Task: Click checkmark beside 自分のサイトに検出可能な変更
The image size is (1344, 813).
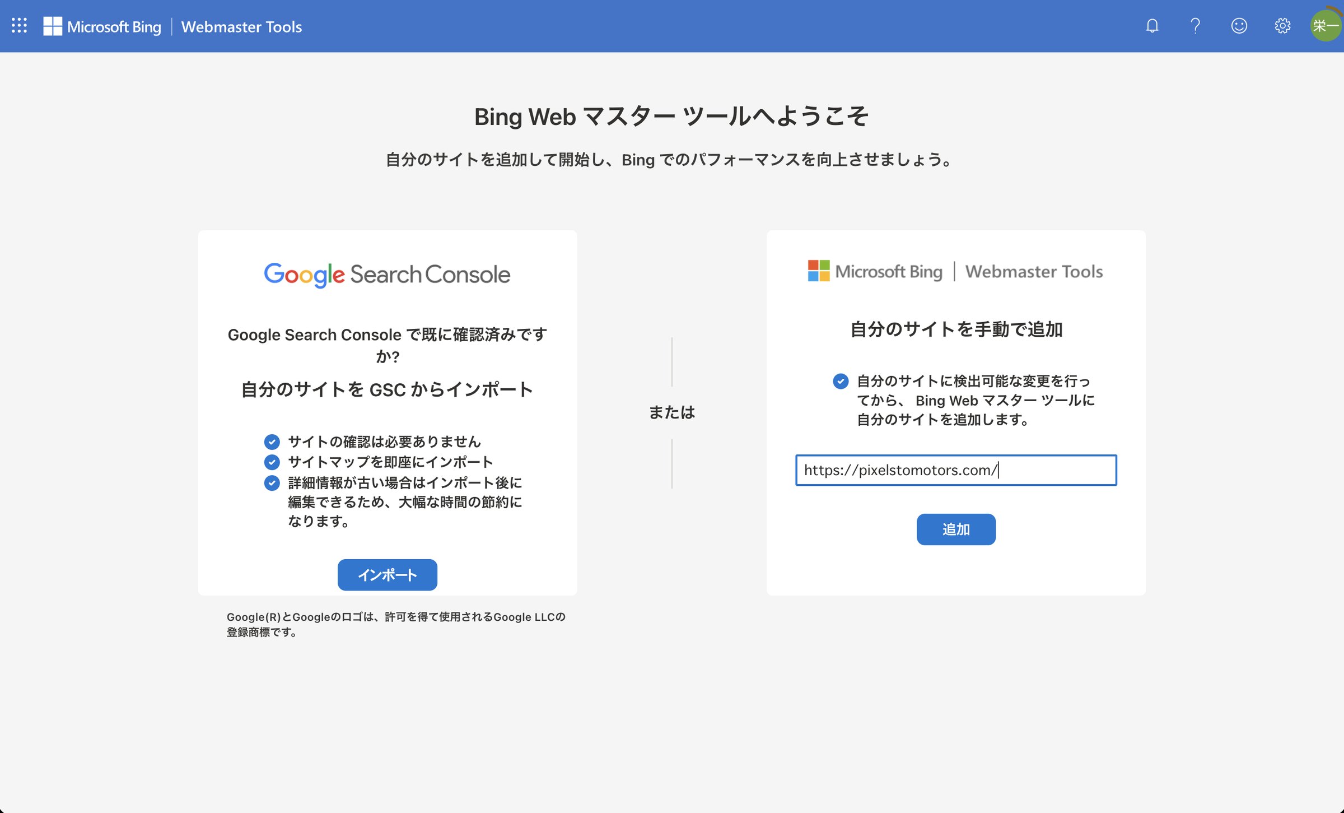Action: [x=841, y=382]
